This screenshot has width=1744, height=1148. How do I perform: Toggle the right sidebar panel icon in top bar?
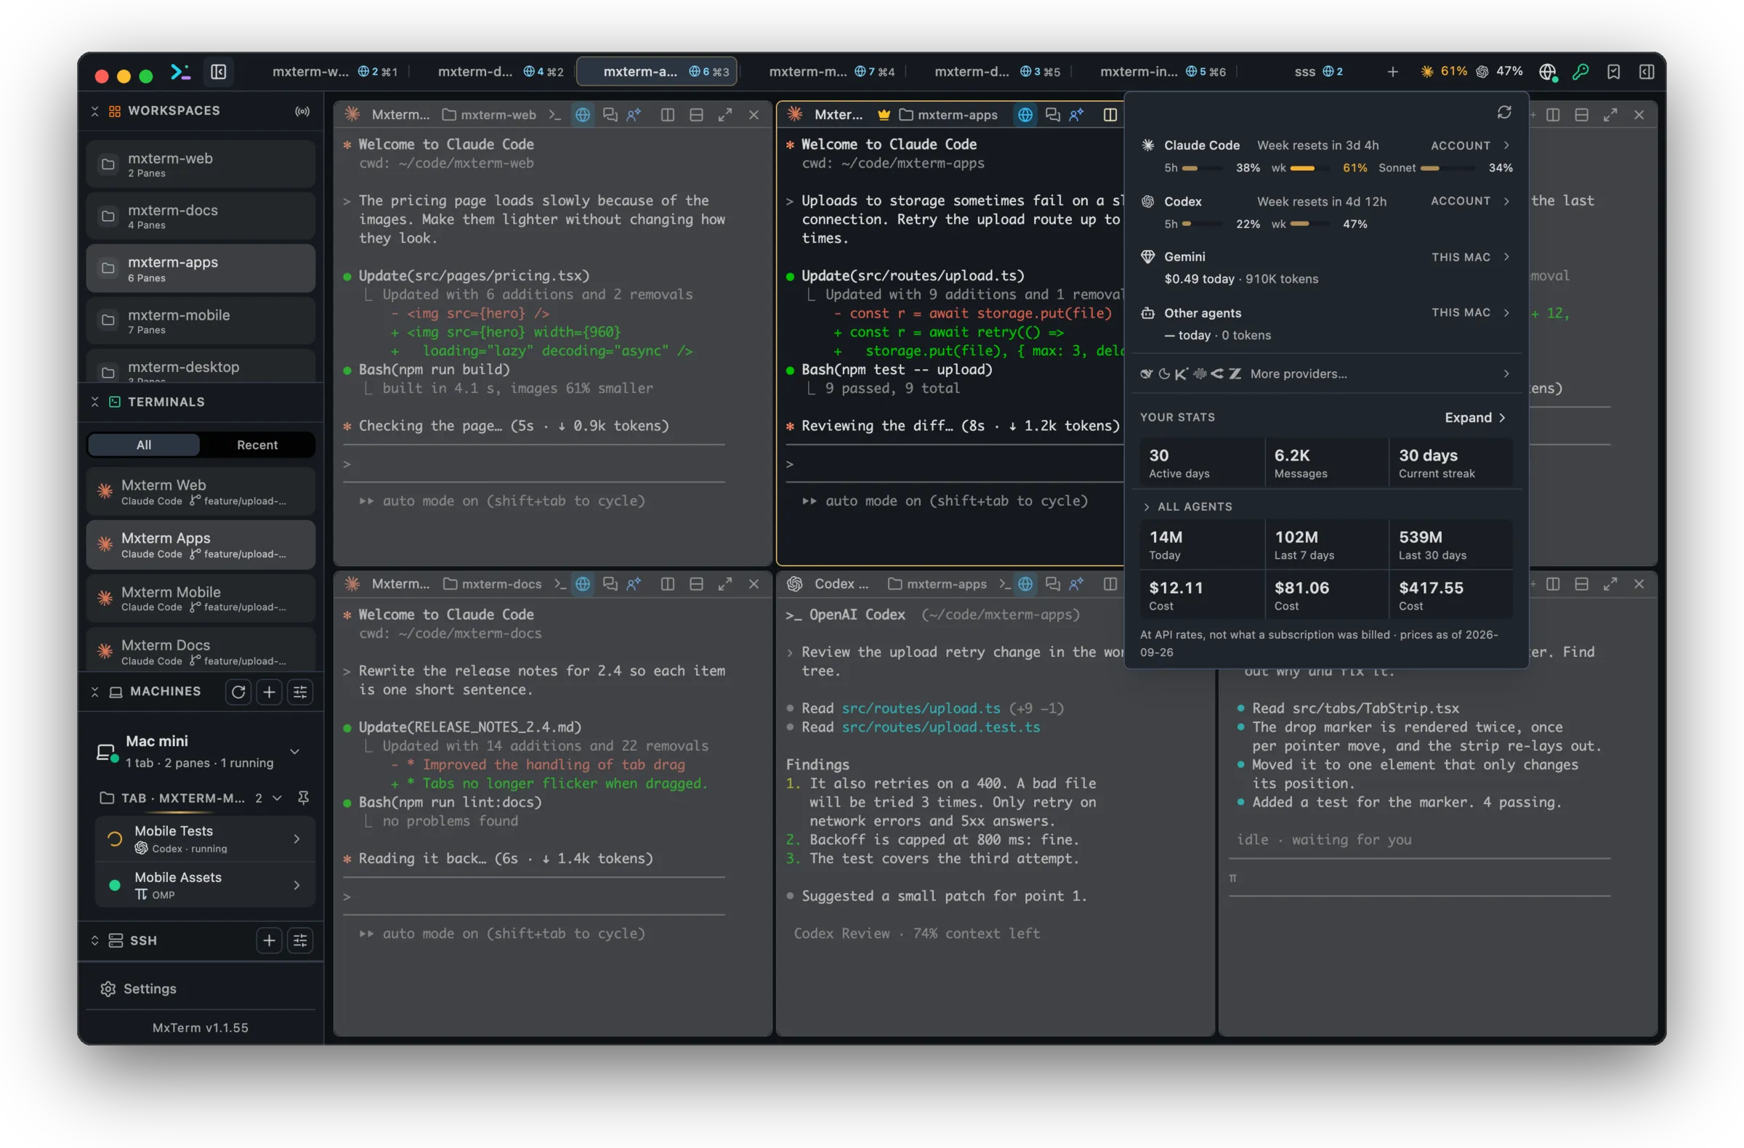click(x=1647, y=71)
